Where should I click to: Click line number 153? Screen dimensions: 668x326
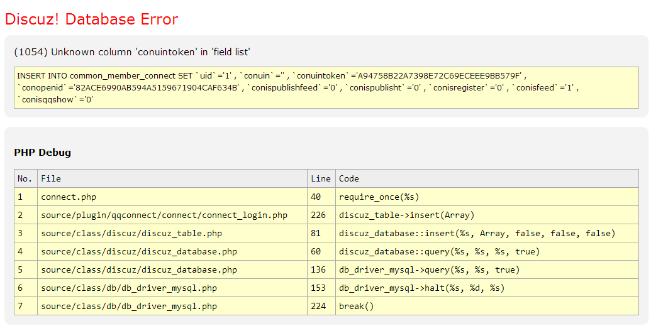pyautogui.click(x=321, y=288)
